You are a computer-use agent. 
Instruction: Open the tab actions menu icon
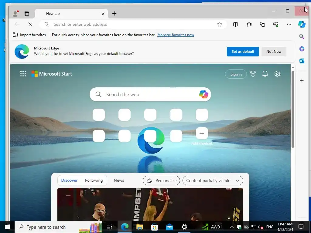click(27, 14)
